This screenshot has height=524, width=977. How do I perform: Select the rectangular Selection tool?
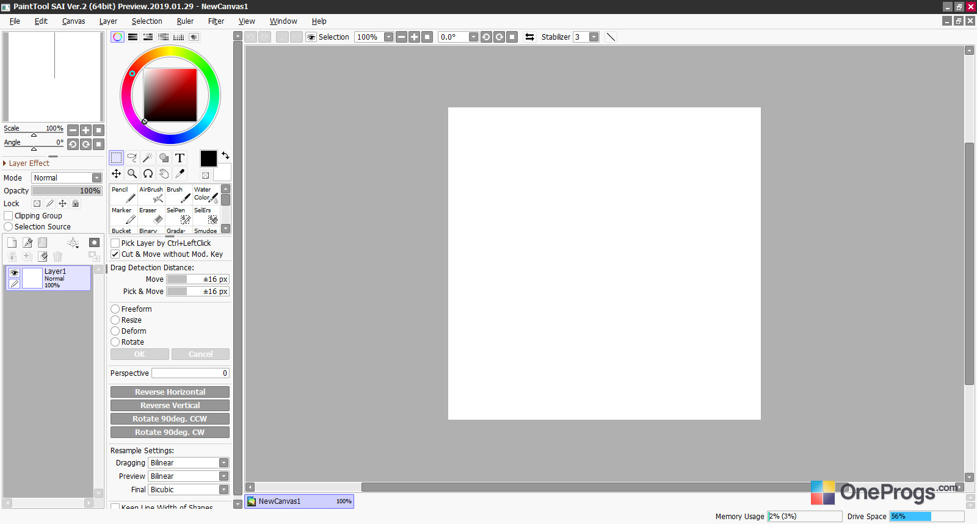click(116, 158)
